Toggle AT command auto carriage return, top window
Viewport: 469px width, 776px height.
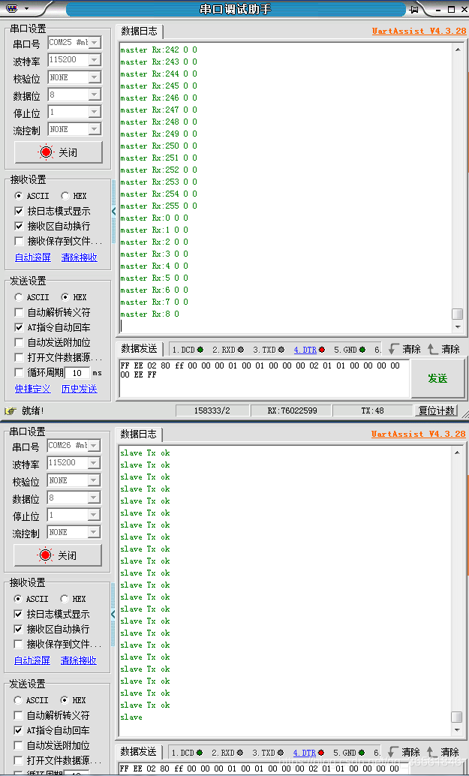pos(19,328)
